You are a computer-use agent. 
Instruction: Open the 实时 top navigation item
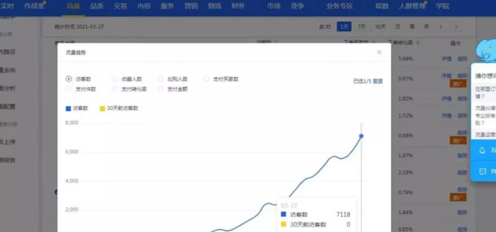(x=7, y=6)
